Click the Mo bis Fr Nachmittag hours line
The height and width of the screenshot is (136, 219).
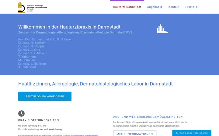tap(40, 129)
